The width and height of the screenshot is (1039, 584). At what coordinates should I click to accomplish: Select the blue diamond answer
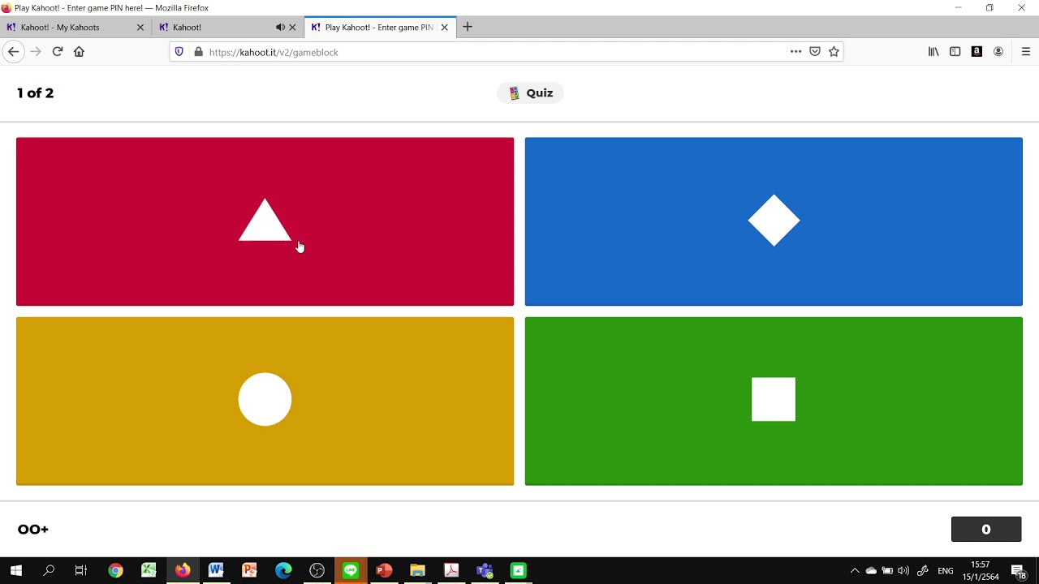coord(774,221)
